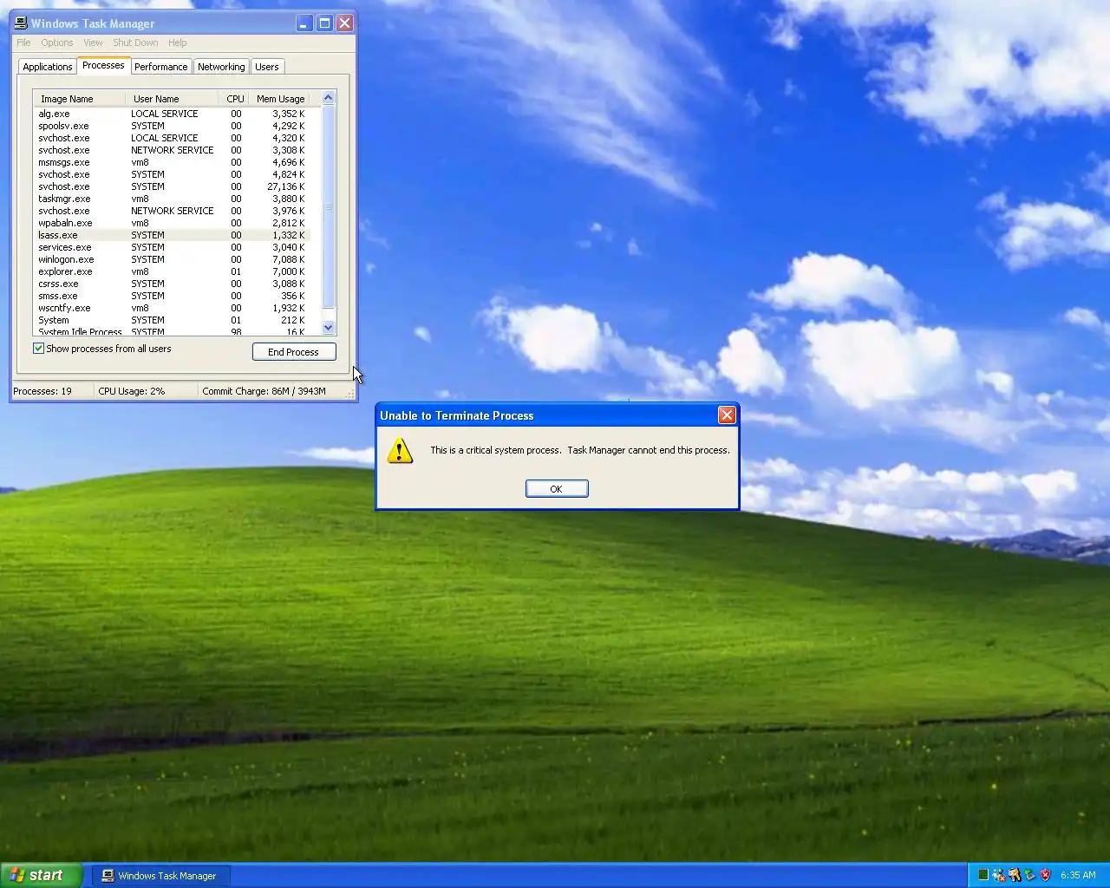Sort by Mem Usage column header
This screenshot has width=1110, height=888.
(280, 99)
